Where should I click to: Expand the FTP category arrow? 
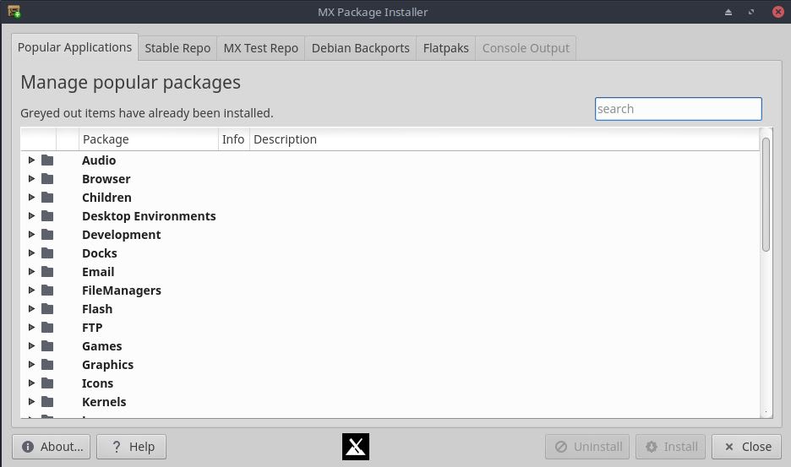pos(31,328)
